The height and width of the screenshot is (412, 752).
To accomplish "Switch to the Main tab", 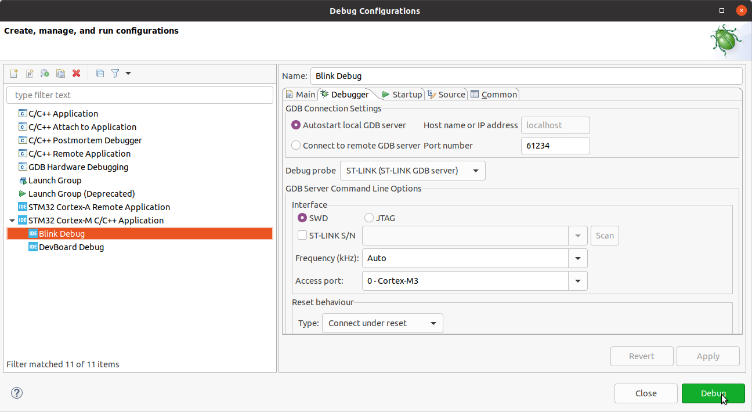I will (x=300, y=95).
